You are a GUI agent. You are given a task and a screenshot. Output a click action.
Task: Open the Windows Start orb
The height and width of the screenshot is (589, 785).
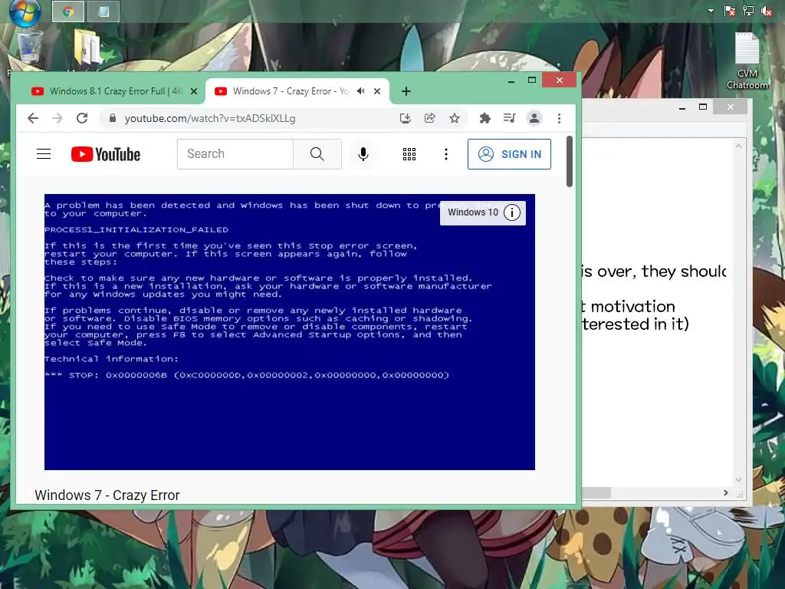tap(25, 12)
